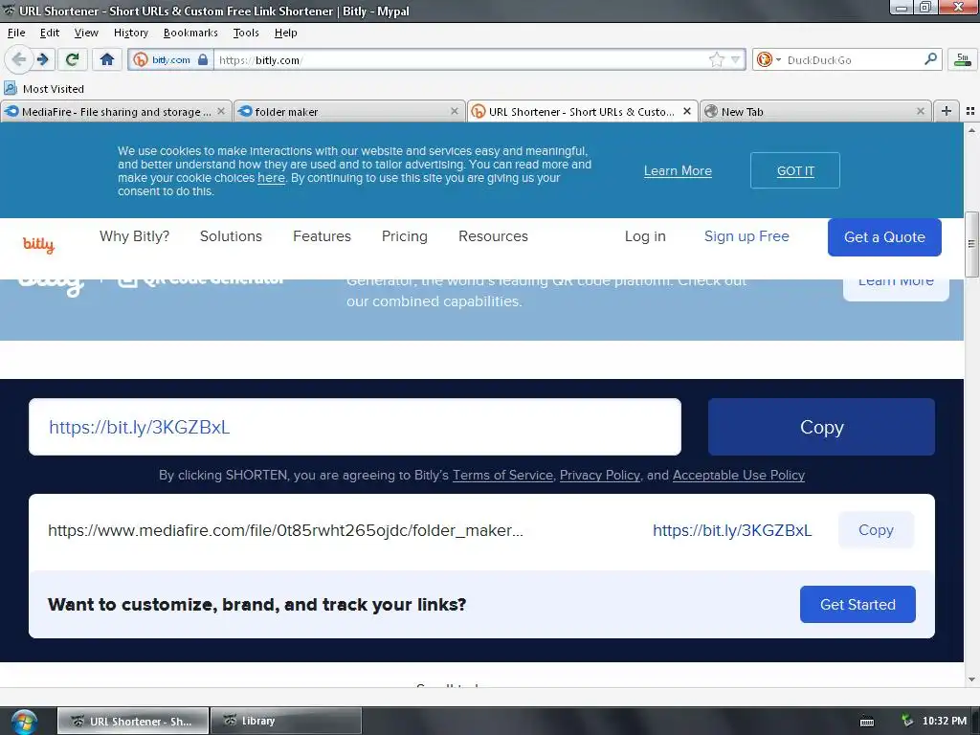This screenshot has width=980, height=735.
Task: Click the search magnifier icon
Action: click(930, 59)
